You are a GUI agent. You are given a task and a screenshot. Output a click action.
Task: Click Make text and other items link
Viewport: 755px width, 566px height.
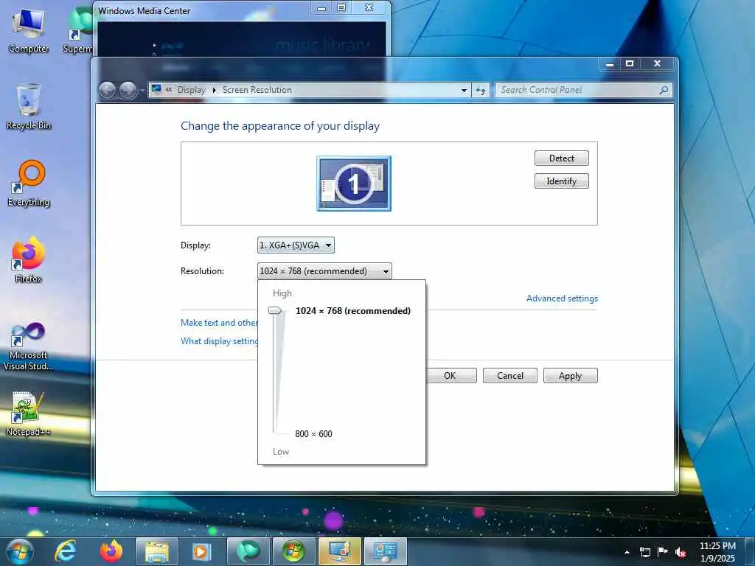pyautogui.click(x=220, y=323)
